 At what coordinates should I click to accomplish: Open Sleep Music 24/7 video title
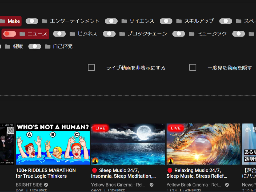click(123, 173)
